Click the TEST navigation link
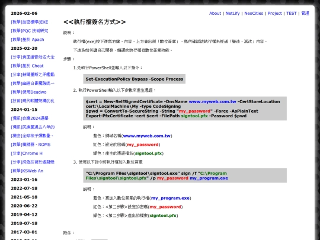 (291, 13)
